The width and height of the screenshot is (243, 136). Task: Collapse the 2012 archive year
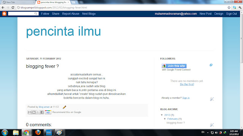[162, 115]
